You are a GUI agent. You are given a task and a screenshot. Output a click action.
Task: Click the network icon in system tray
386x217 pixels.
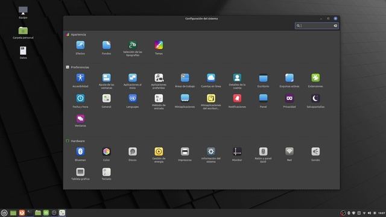click(364, 213)
